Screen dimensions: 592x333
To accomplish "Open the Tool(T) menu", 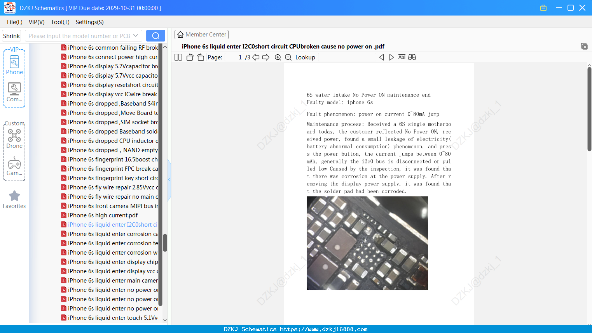I will (x=60, y=22).
